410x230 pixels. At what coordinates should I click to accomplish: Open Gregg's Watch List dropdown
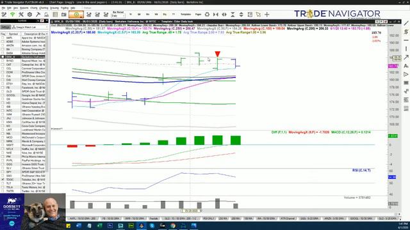tap(29, 27)
